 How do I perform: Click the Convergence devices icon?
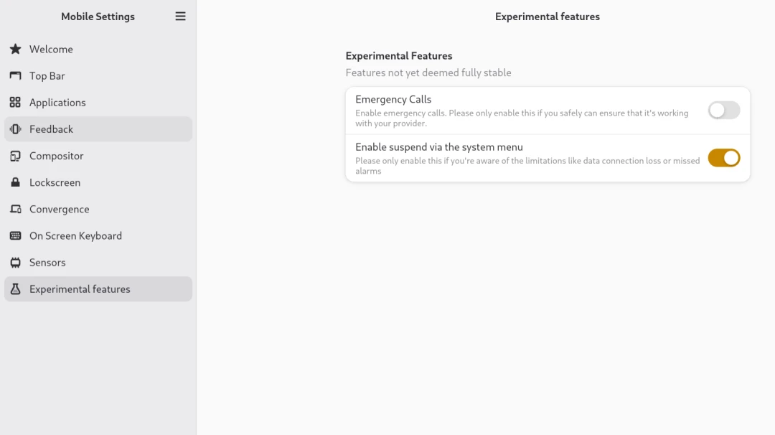15,210
